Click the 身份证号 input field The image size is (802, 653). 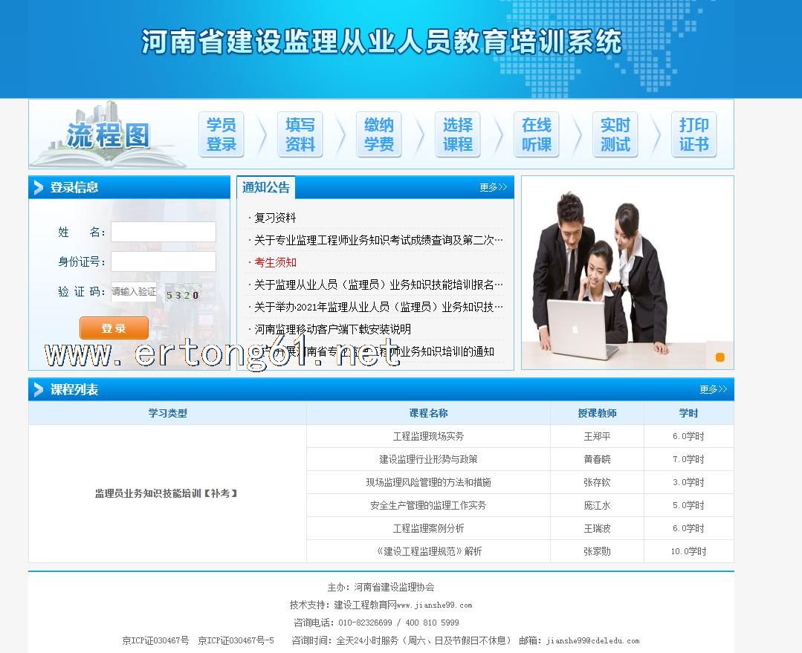[164, 261]
